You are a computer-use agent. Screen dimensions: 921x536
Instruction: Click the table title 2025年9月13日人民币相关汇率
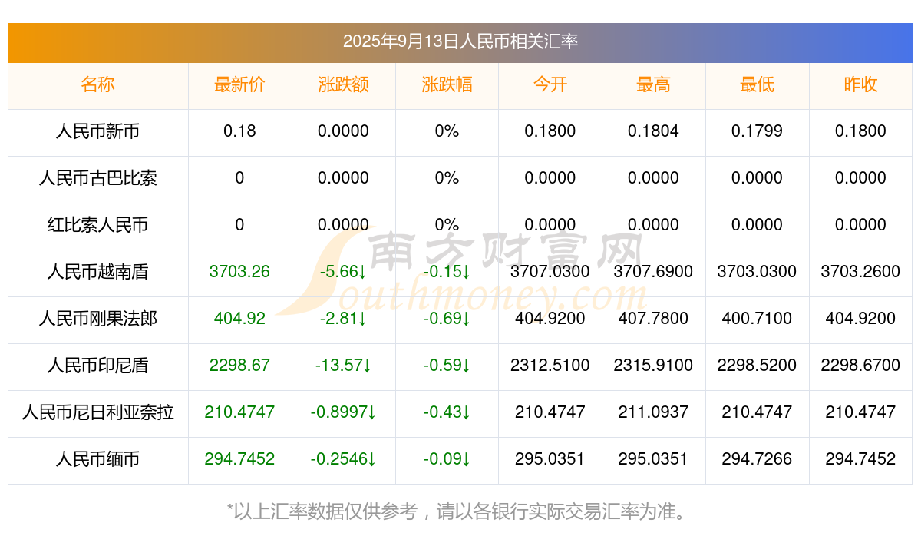click(x=460, y=41)
